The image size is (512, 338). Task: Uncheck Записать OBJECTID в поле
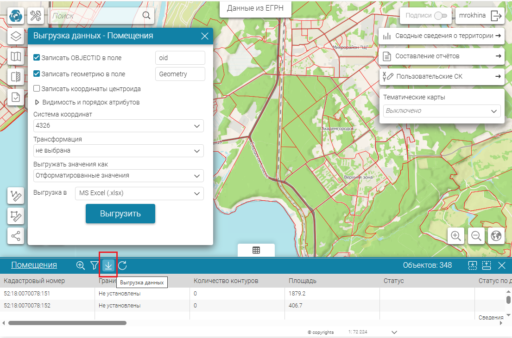[37, 58]
